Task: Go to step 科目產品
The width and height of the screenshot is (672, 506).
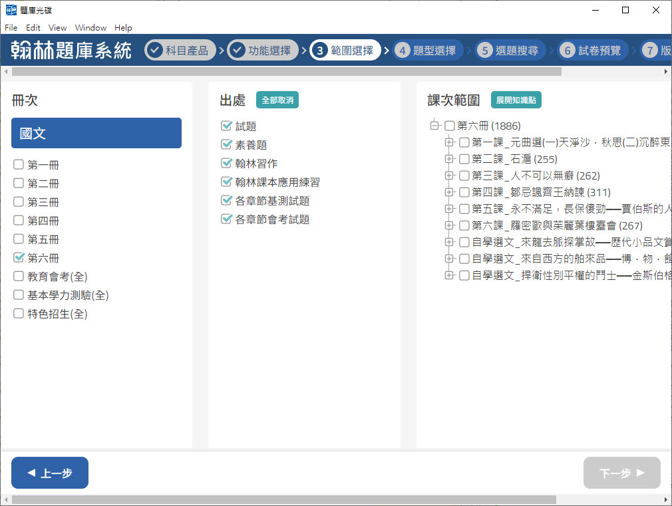Action: pos(180,50)
